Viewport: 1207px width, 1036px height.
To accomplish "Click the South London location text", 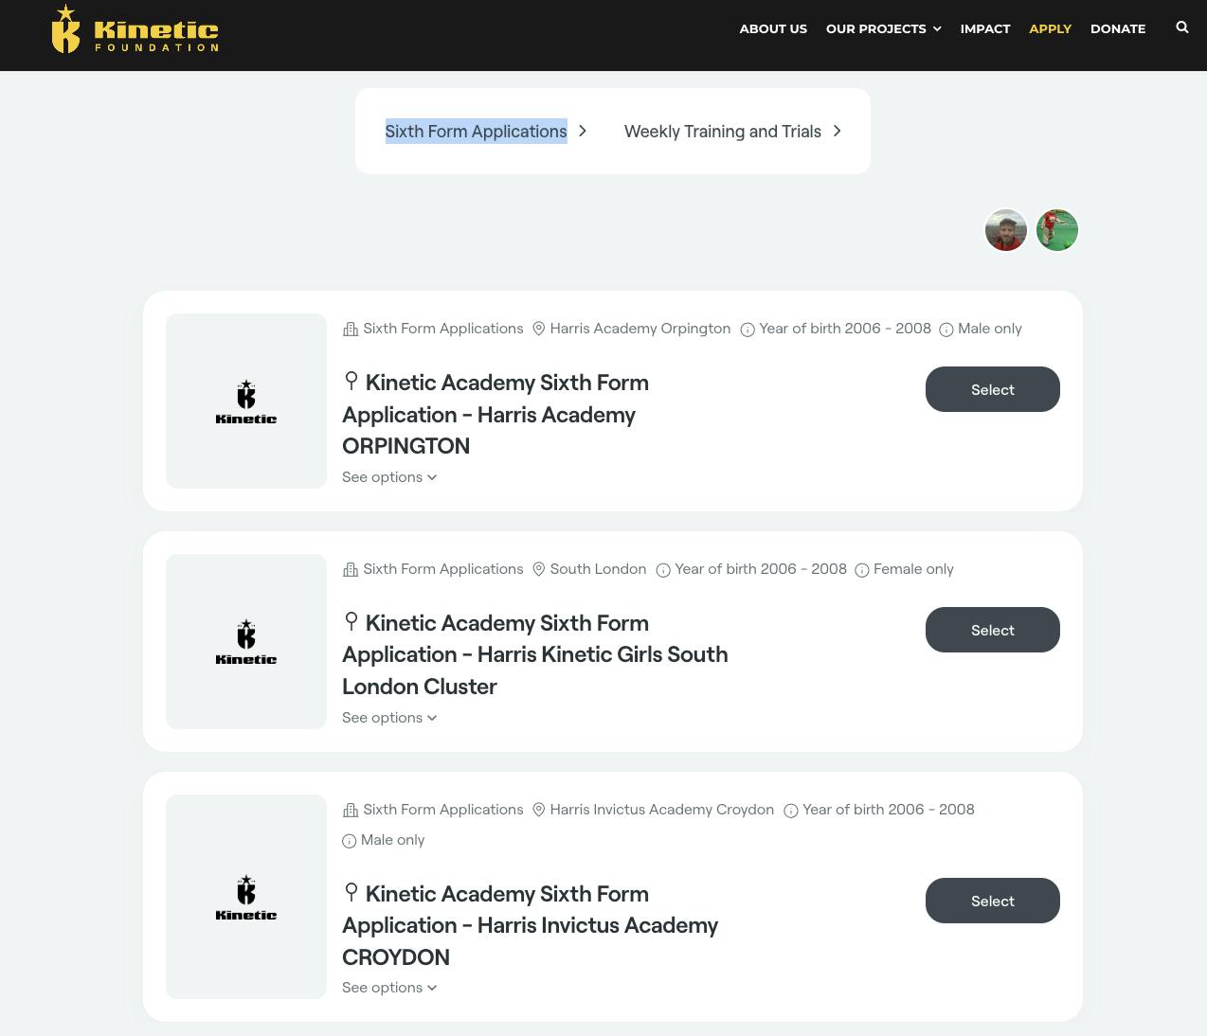I will [x=598, y=569].
